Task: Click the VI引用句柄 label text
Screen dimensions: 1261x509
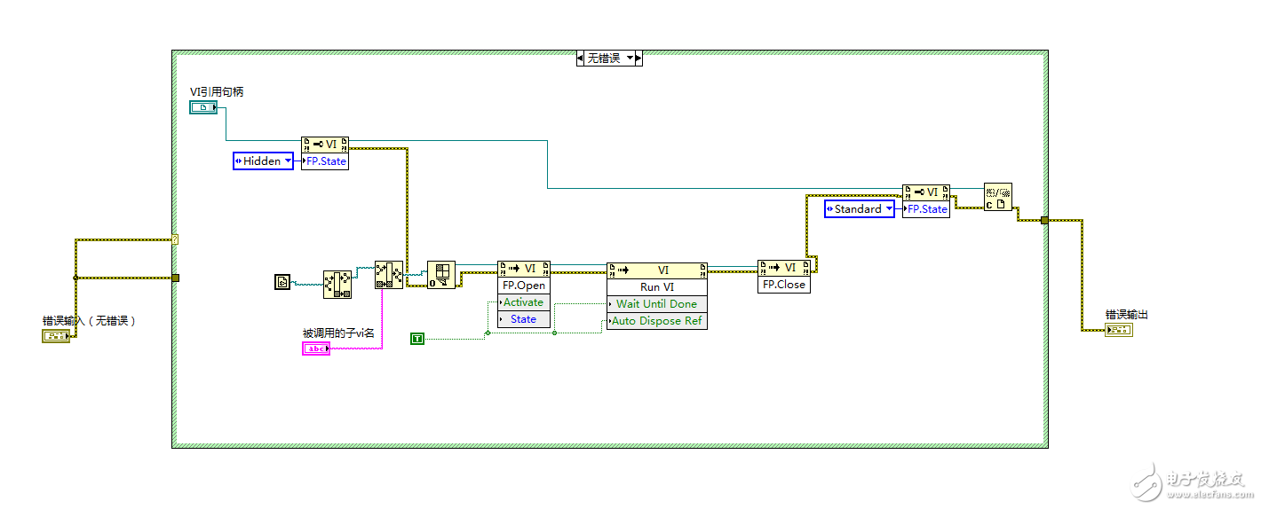Action: 217,91
